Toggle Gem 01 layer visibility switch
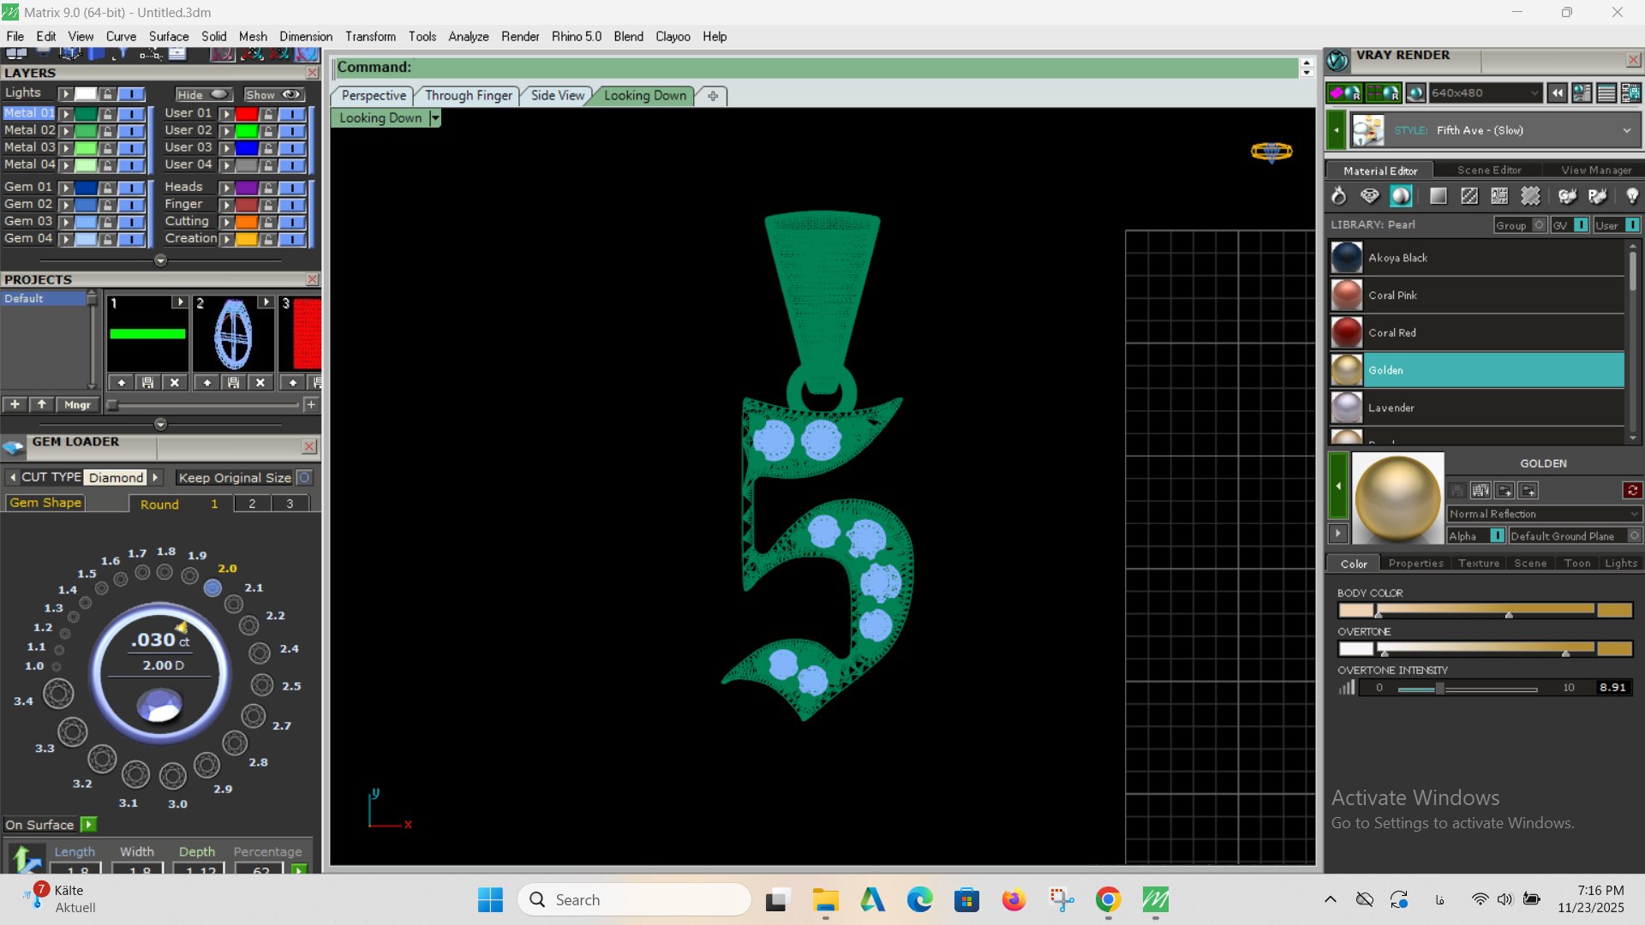Screen dimensions: 1645x925 click(131, 187)
